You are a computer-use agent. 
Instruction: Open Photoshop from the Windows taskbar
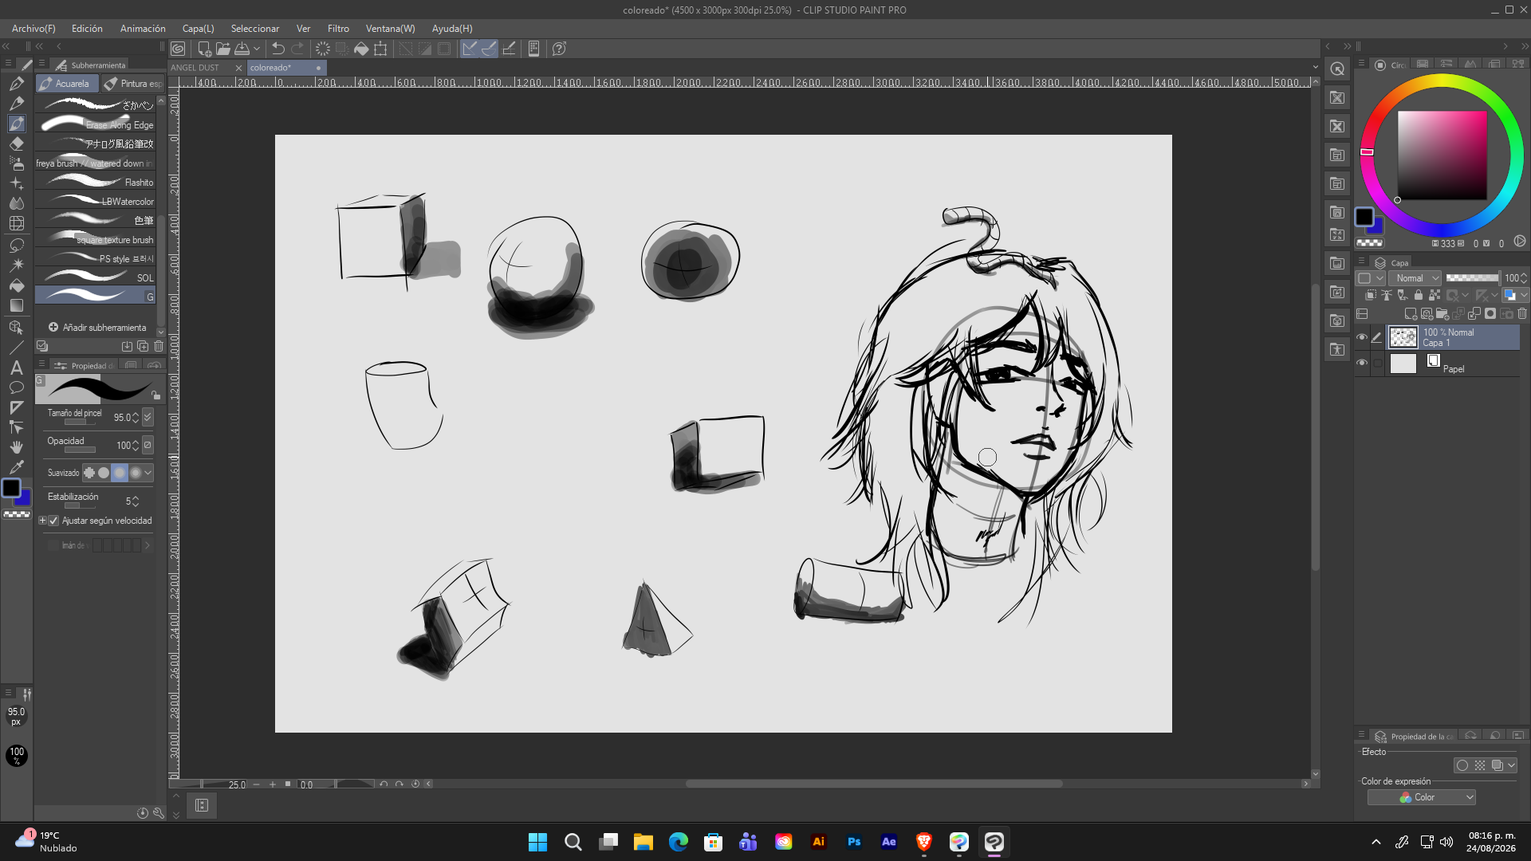[x=854, y=842]
